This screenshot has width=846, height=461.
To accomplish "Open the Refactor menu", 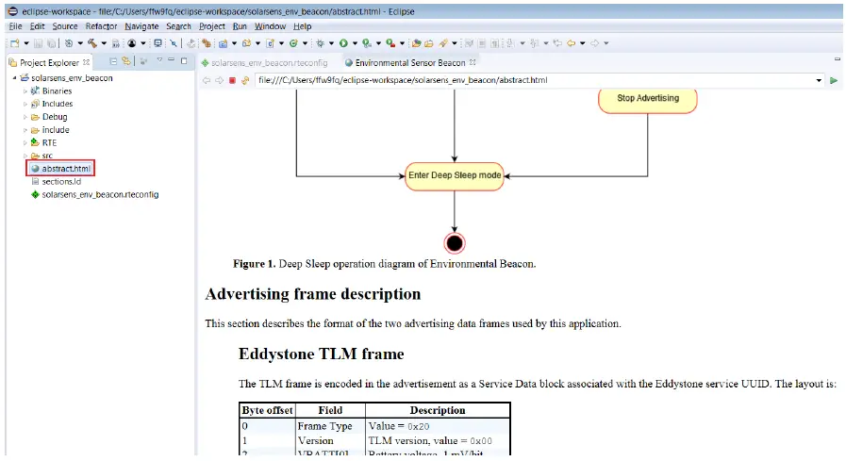I will point(101,25).
